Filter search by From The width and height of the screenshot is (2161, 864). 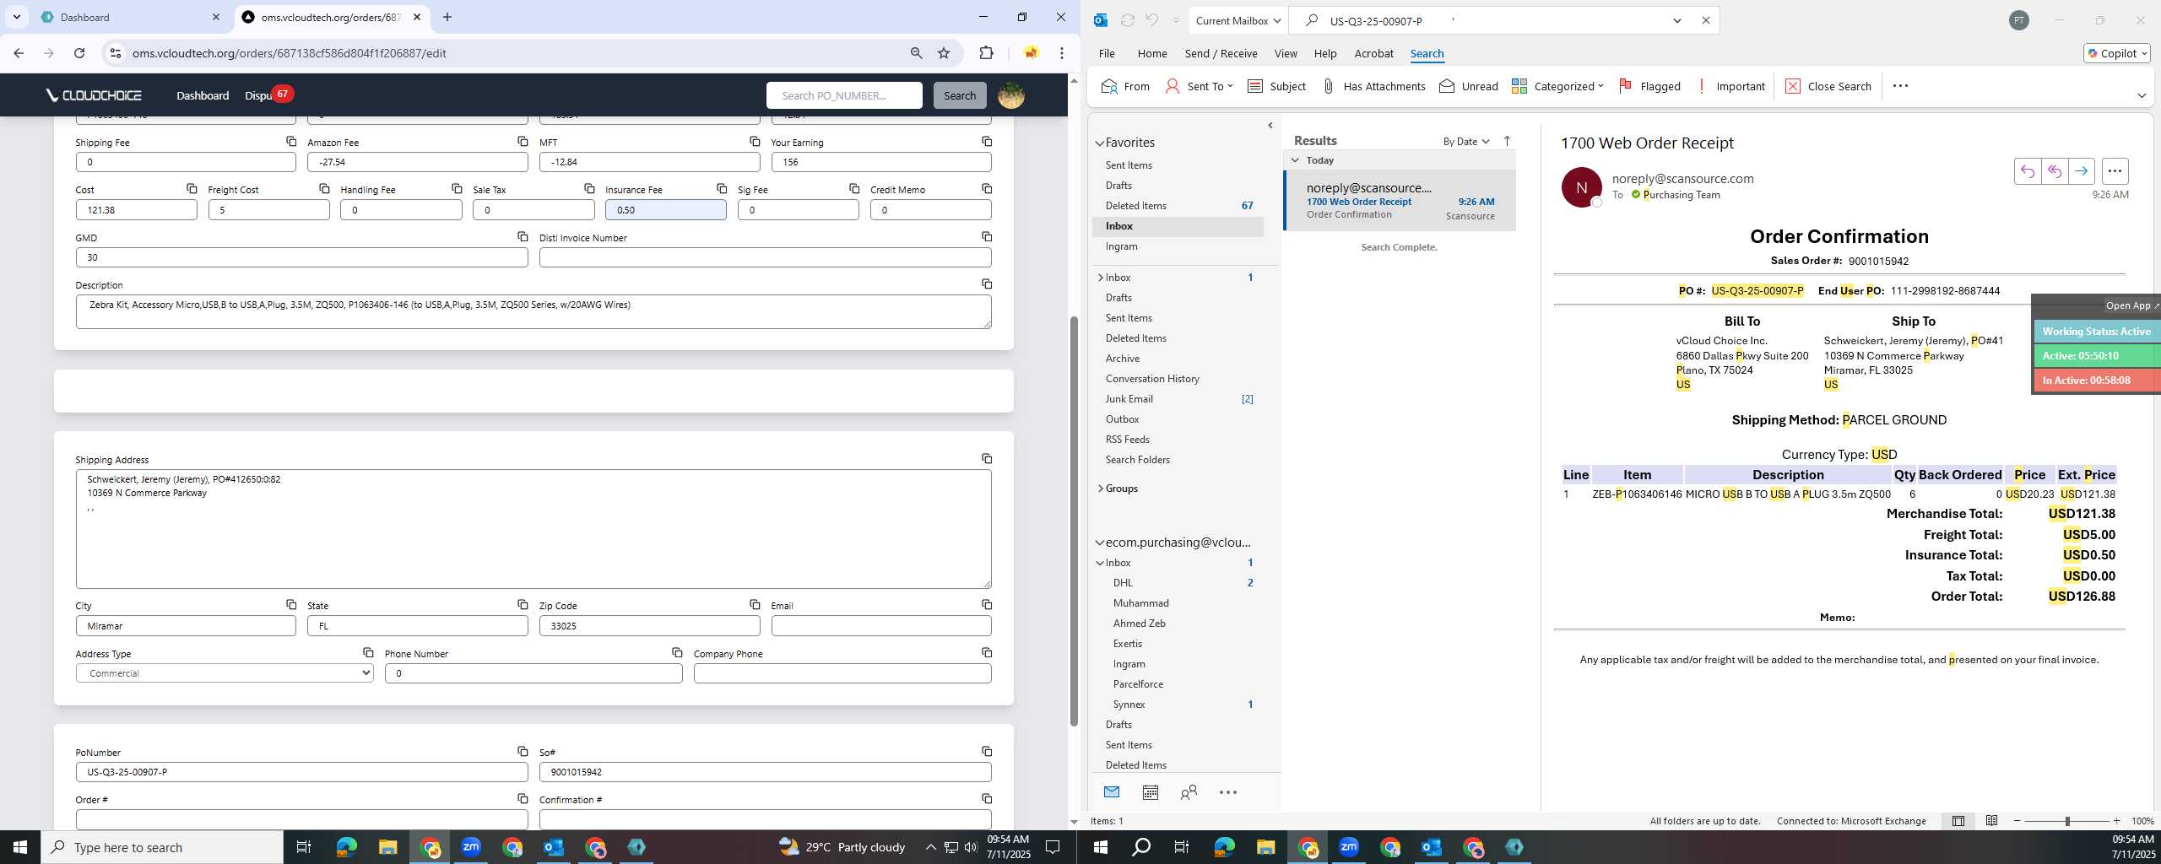click(1125, 86)
